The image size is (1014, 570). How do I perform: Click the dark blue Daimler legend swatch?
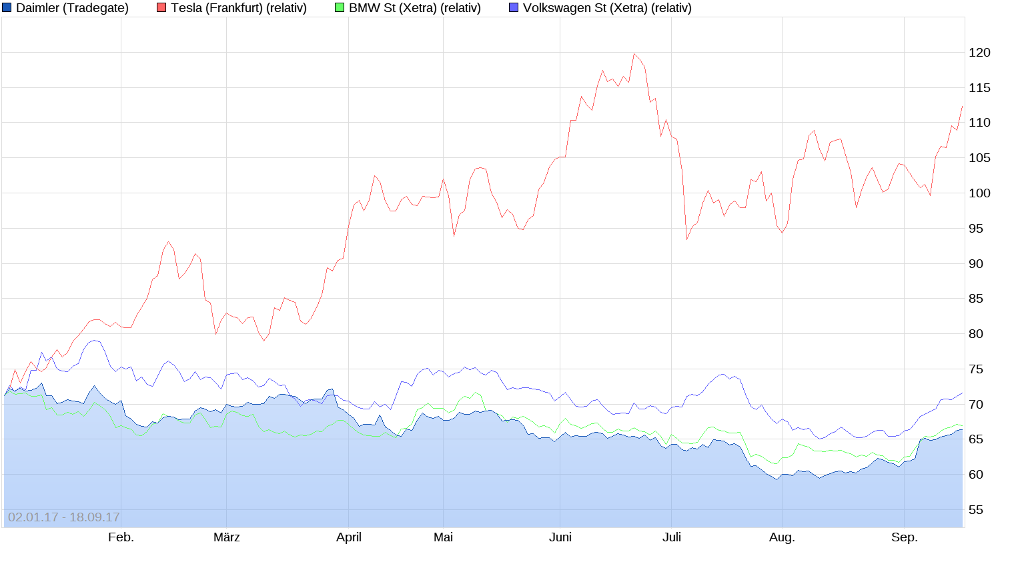coord(7,8)
